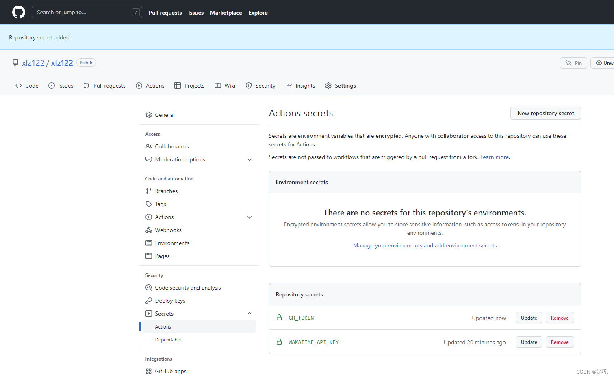Click the shield icon on Security tab
Viewport: 614px width, 378px height.
click(249, 86)
